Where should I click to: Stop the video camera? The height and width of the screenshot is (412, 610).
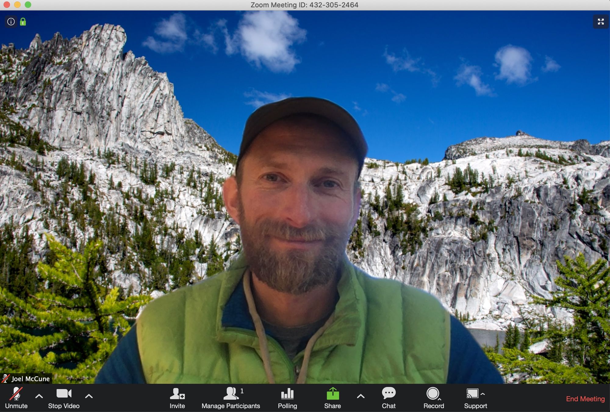64,398
